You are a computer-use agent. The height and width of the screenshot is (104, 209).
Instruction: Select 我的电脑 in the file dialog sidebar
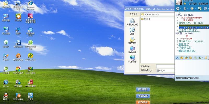(132, 50)
